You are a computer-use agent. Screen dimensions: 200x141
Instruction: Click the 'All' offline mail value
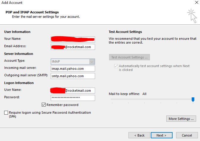pos(144,94)
